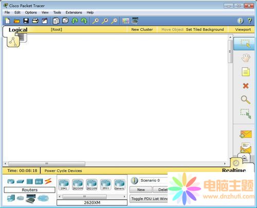Click the Save floppy disk icon

[x=26, y=21]
